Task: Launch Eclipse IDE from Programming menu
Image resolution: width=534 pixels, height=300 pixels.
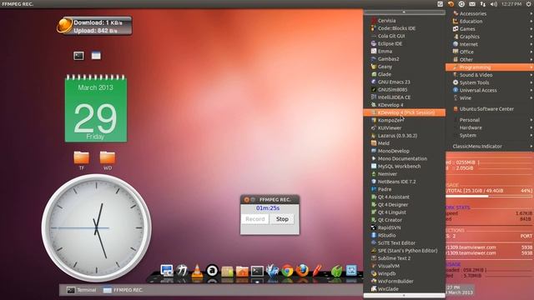Action: (x=404, y=43)
